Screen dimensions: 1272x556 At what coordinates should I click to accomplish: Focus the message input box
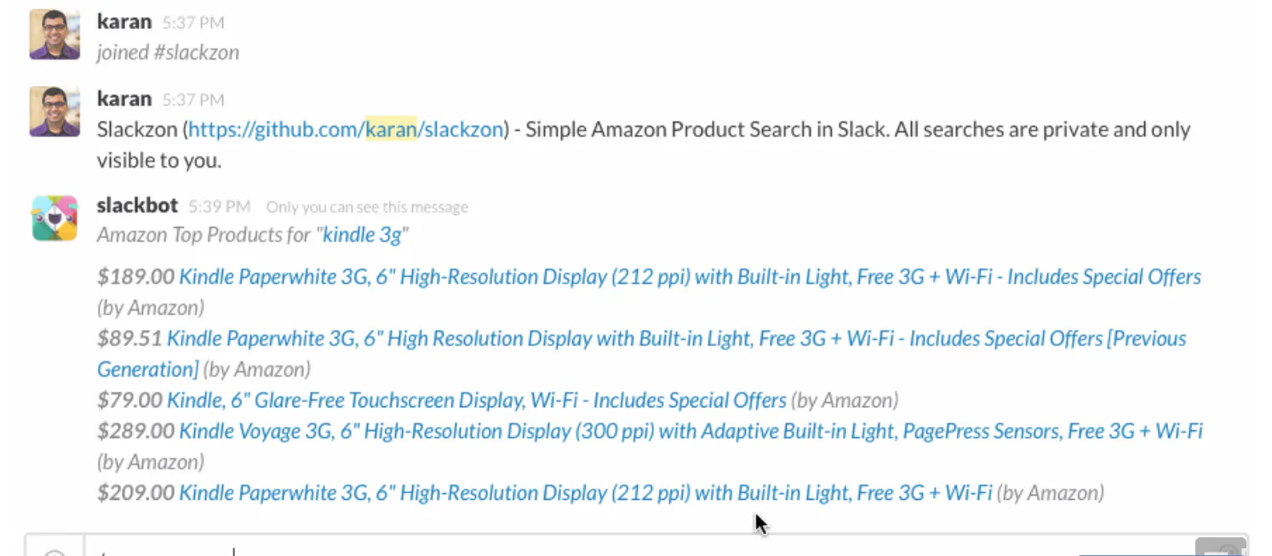pyautogui.click(x=639, y=547)
